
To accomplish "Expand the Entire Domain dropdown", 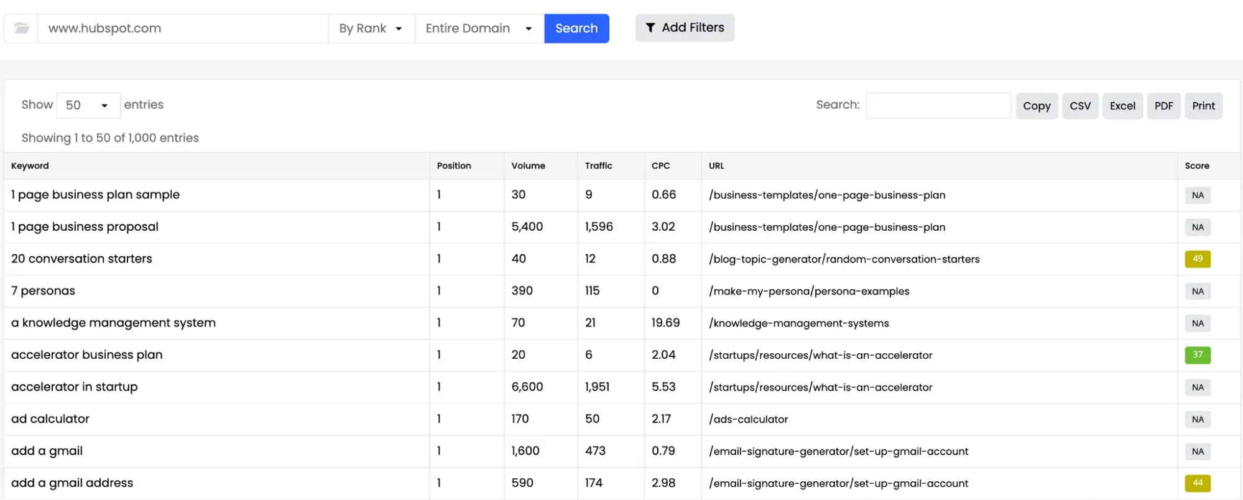I will coord(479,29).
